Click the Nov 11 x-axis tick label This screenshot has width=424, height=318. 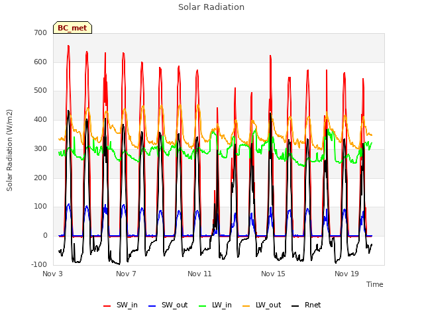199,274
